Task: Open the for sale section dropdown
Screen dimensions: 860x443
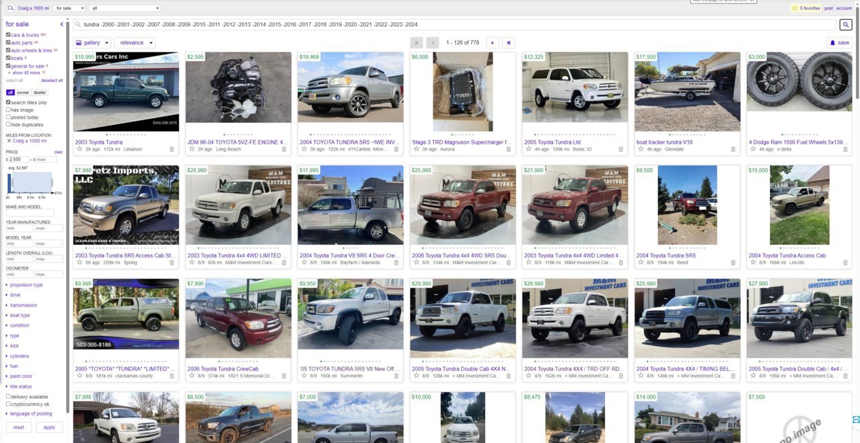Action: 69,8
